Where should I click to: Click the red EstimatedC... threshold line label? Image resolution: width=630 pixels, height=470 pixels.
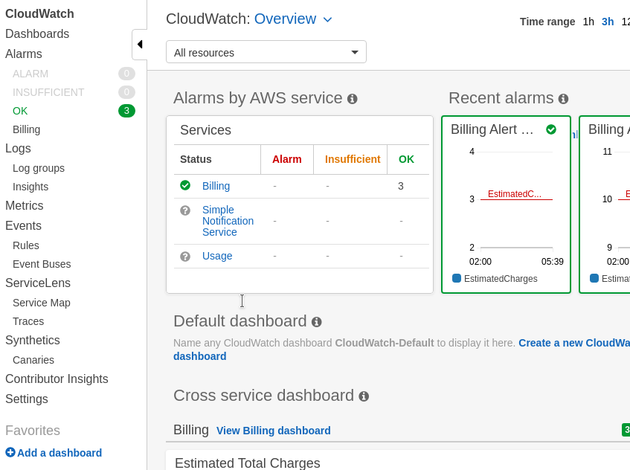point(514,194)
